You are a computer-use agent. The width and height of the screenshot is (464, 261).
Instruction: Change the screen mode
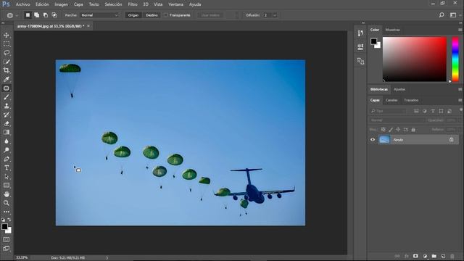[x=7, y=248]
